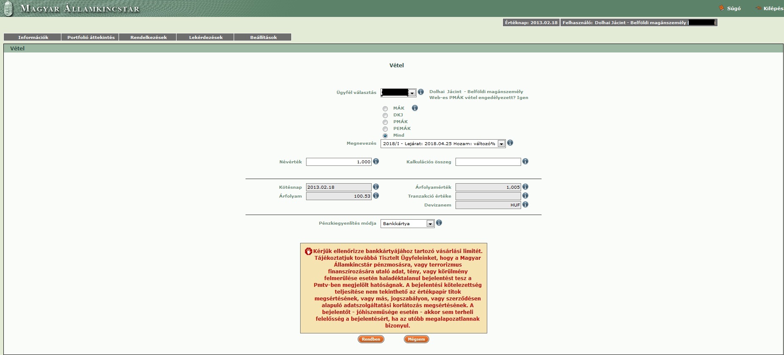Select the MÁK radio button
The image size is (784, 355).
click(x=385, y=109)
